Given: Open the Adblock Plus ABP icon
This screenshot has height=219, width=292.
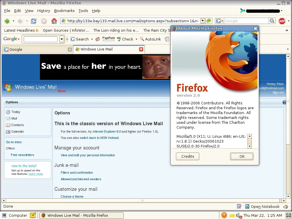Looking at the screenshot, I should pos(282,21).
